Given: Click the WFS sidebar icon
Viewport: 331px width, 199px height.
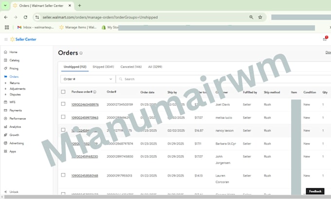Looking at the screenshot, I should pos(5,102).
